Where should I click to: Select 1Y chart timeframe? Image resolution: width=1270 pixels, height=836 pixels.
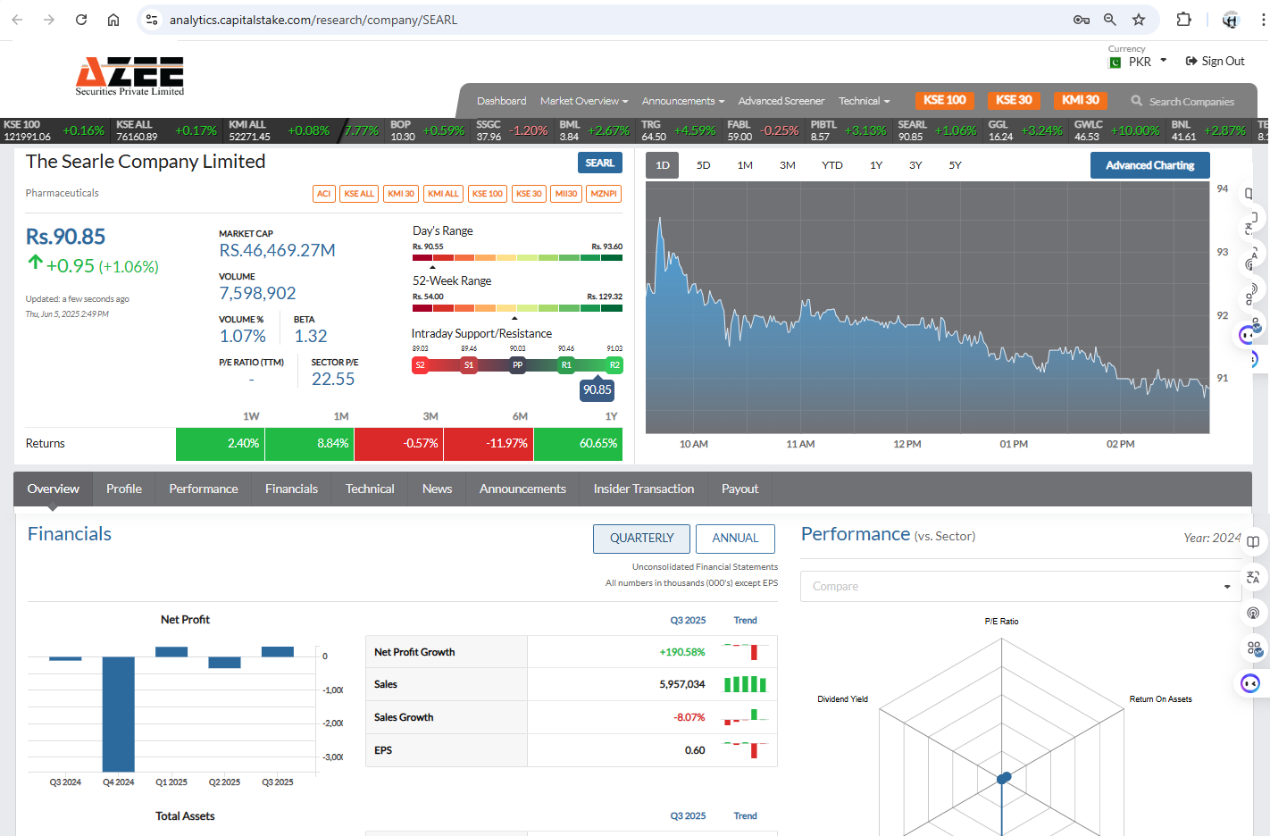tap(876, 165)
